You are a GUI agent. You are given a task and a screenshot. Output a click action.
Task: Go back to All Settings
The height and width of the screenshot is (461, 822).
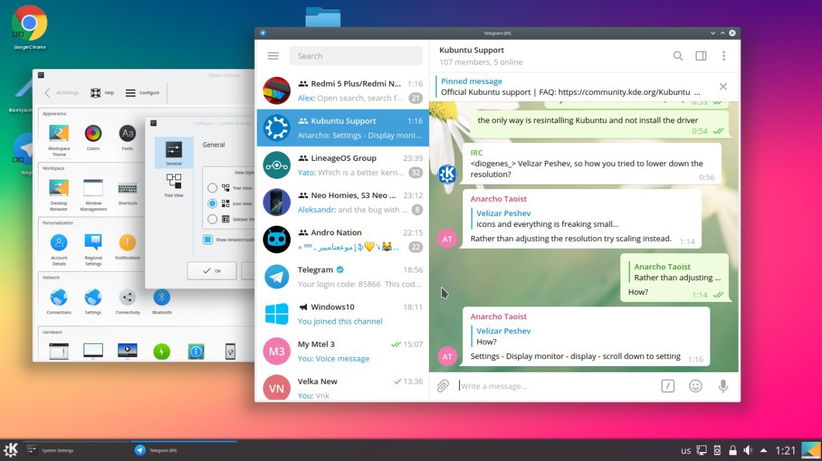(61, 93)
